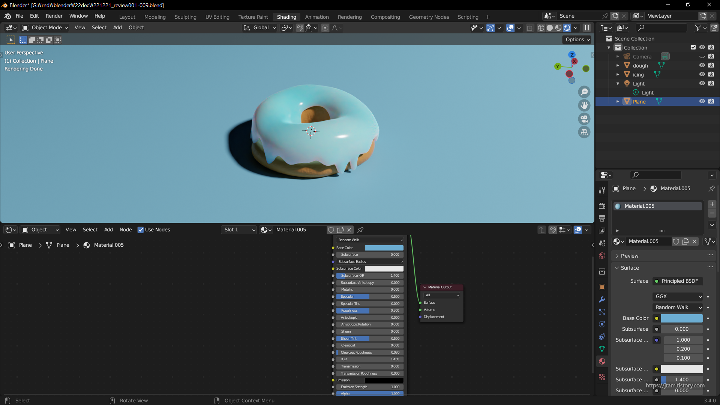Click the zoom magnifier viewport gizmo
This screenshot has height=405, width=720.
click(x=584, y=92)
